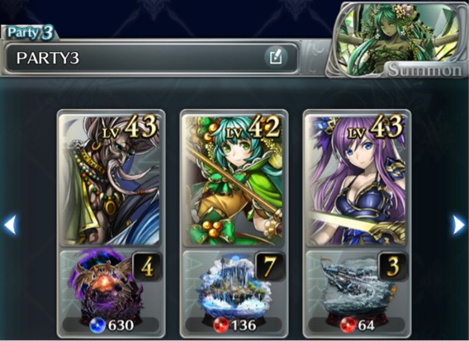Viewport: 469px width, 341px height.
Task: Select the level 43 purple-haired unit card
Action: (357, 180)
